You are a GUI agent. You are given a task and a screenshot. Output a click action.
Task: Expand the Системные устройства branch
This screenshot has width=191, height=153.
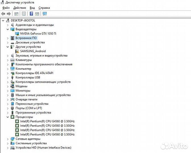tap(8, 143)
